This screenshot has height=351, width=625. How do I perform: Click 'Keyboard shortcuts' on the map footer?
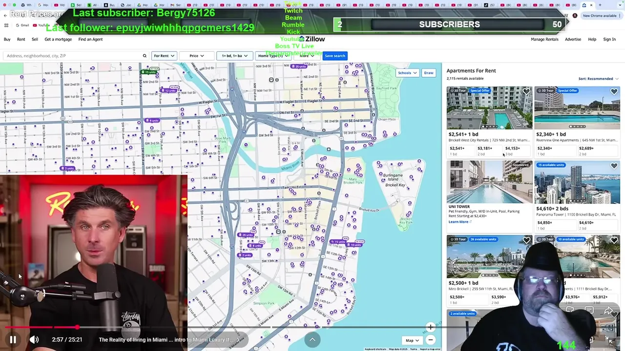click(x=375, y=349)
